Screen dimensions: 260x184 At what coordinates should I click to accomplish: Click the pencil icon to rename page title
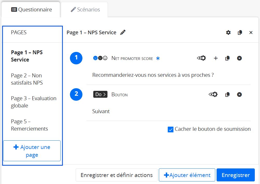coord(123,32)
